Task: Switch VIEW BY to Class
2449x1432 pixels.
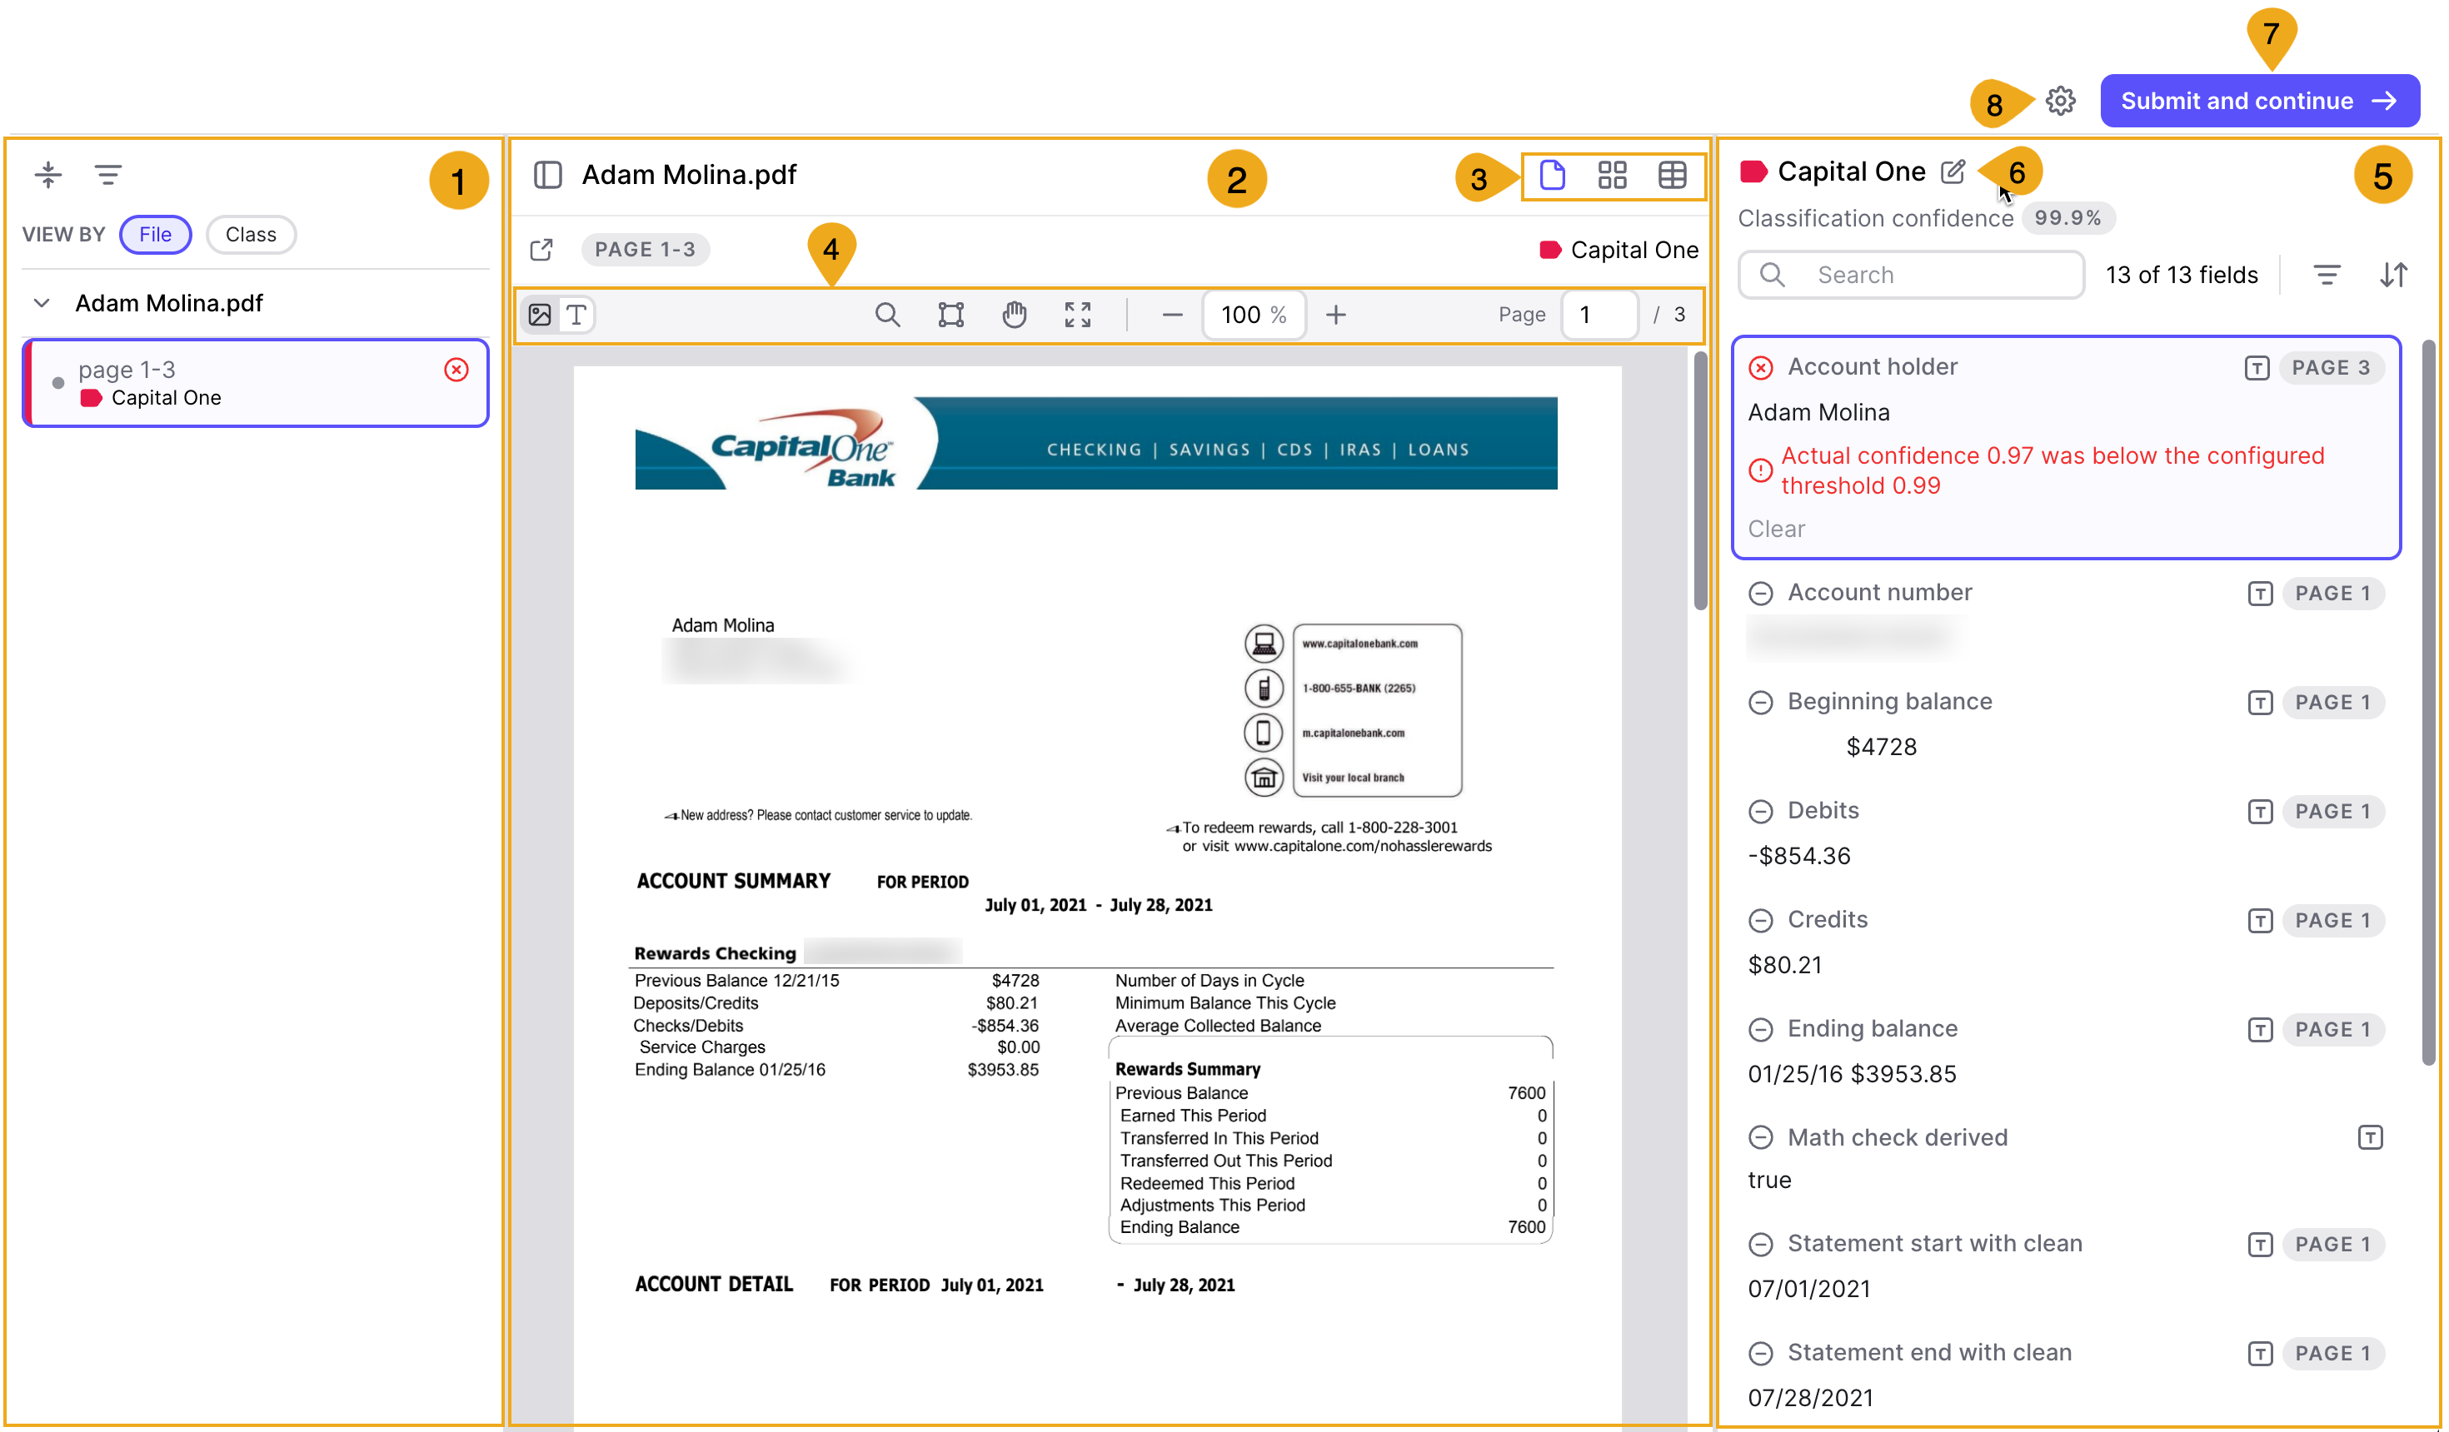Action: [251, 234]
